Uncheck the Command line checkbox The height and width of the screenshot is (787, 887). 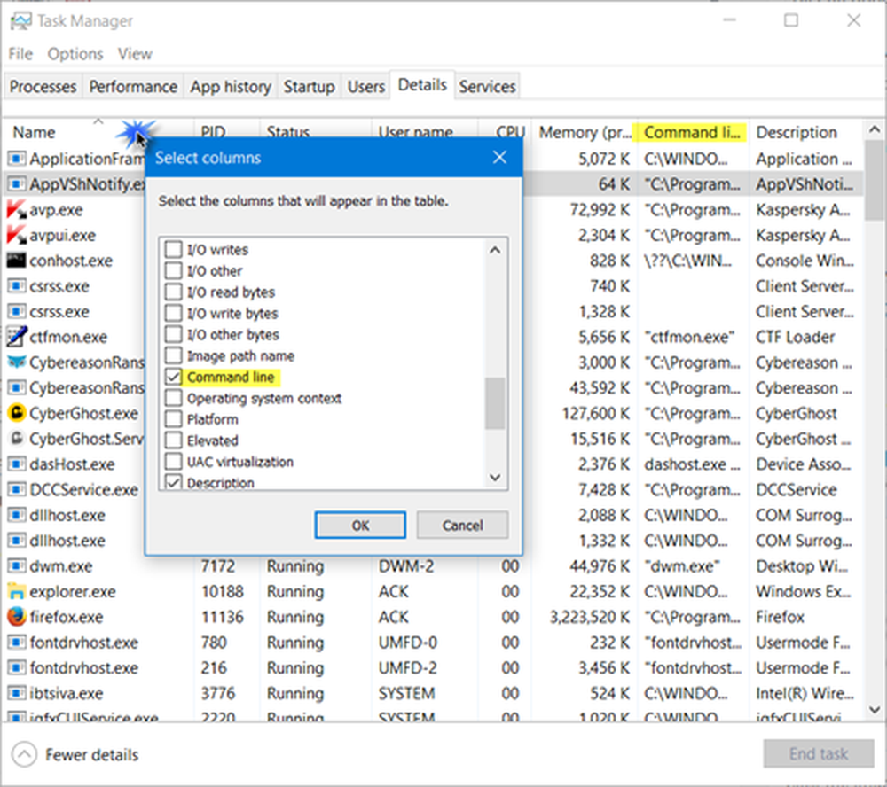tap(173, 378)
